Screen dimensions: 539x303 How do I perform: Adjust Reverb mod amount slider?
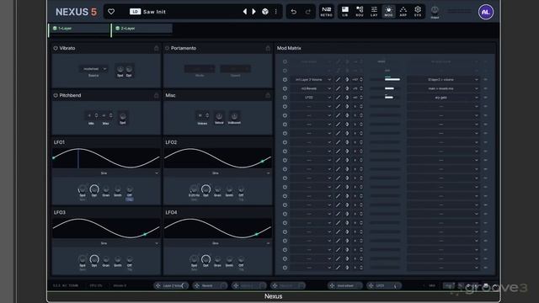click(x=385, y=88)
